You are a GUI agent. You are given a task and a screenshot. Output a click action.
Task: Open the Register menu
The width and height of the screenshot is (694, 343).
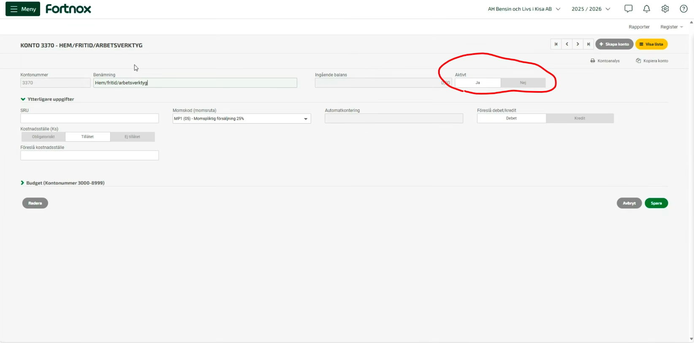[x=671, y=27]
